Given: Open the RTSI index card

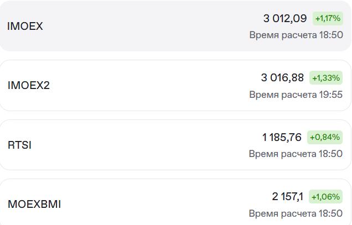Looking at the screenshot, I should coord(175,145).
